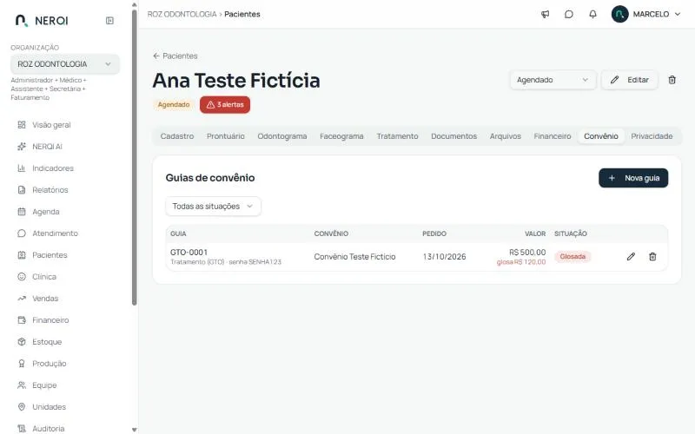Open Agendado status dropdown
Viewport: 695px width, 434px height.
point(553,80)
